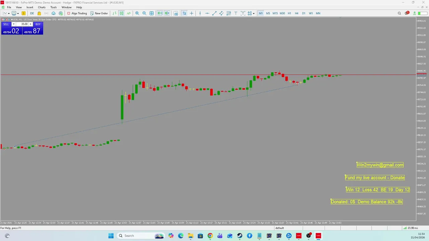Switch to the H1 timeframe

290,13
